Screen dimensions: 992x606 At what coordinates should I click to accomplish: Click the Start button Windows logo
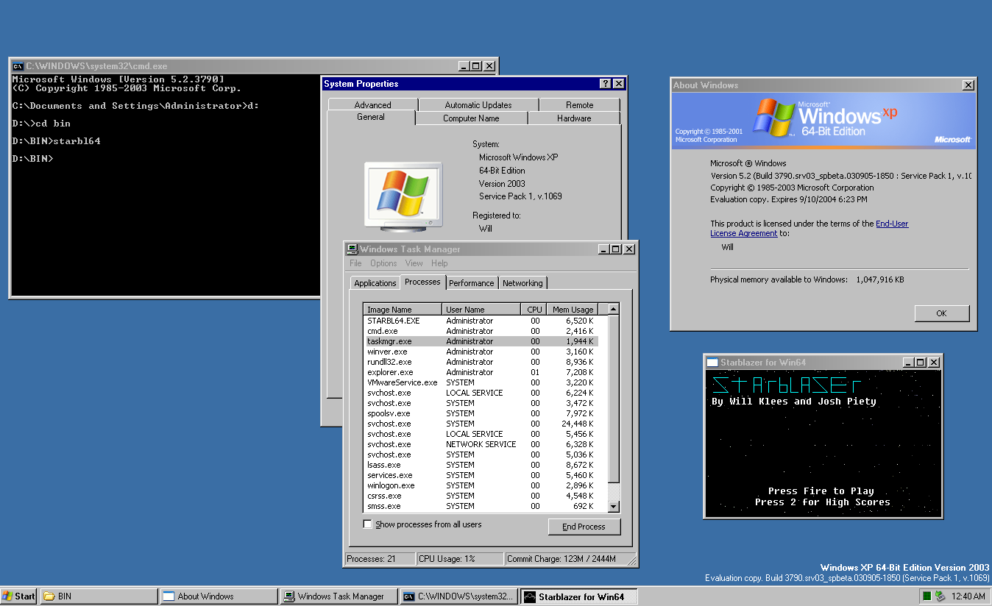click(x=7, y=596)
